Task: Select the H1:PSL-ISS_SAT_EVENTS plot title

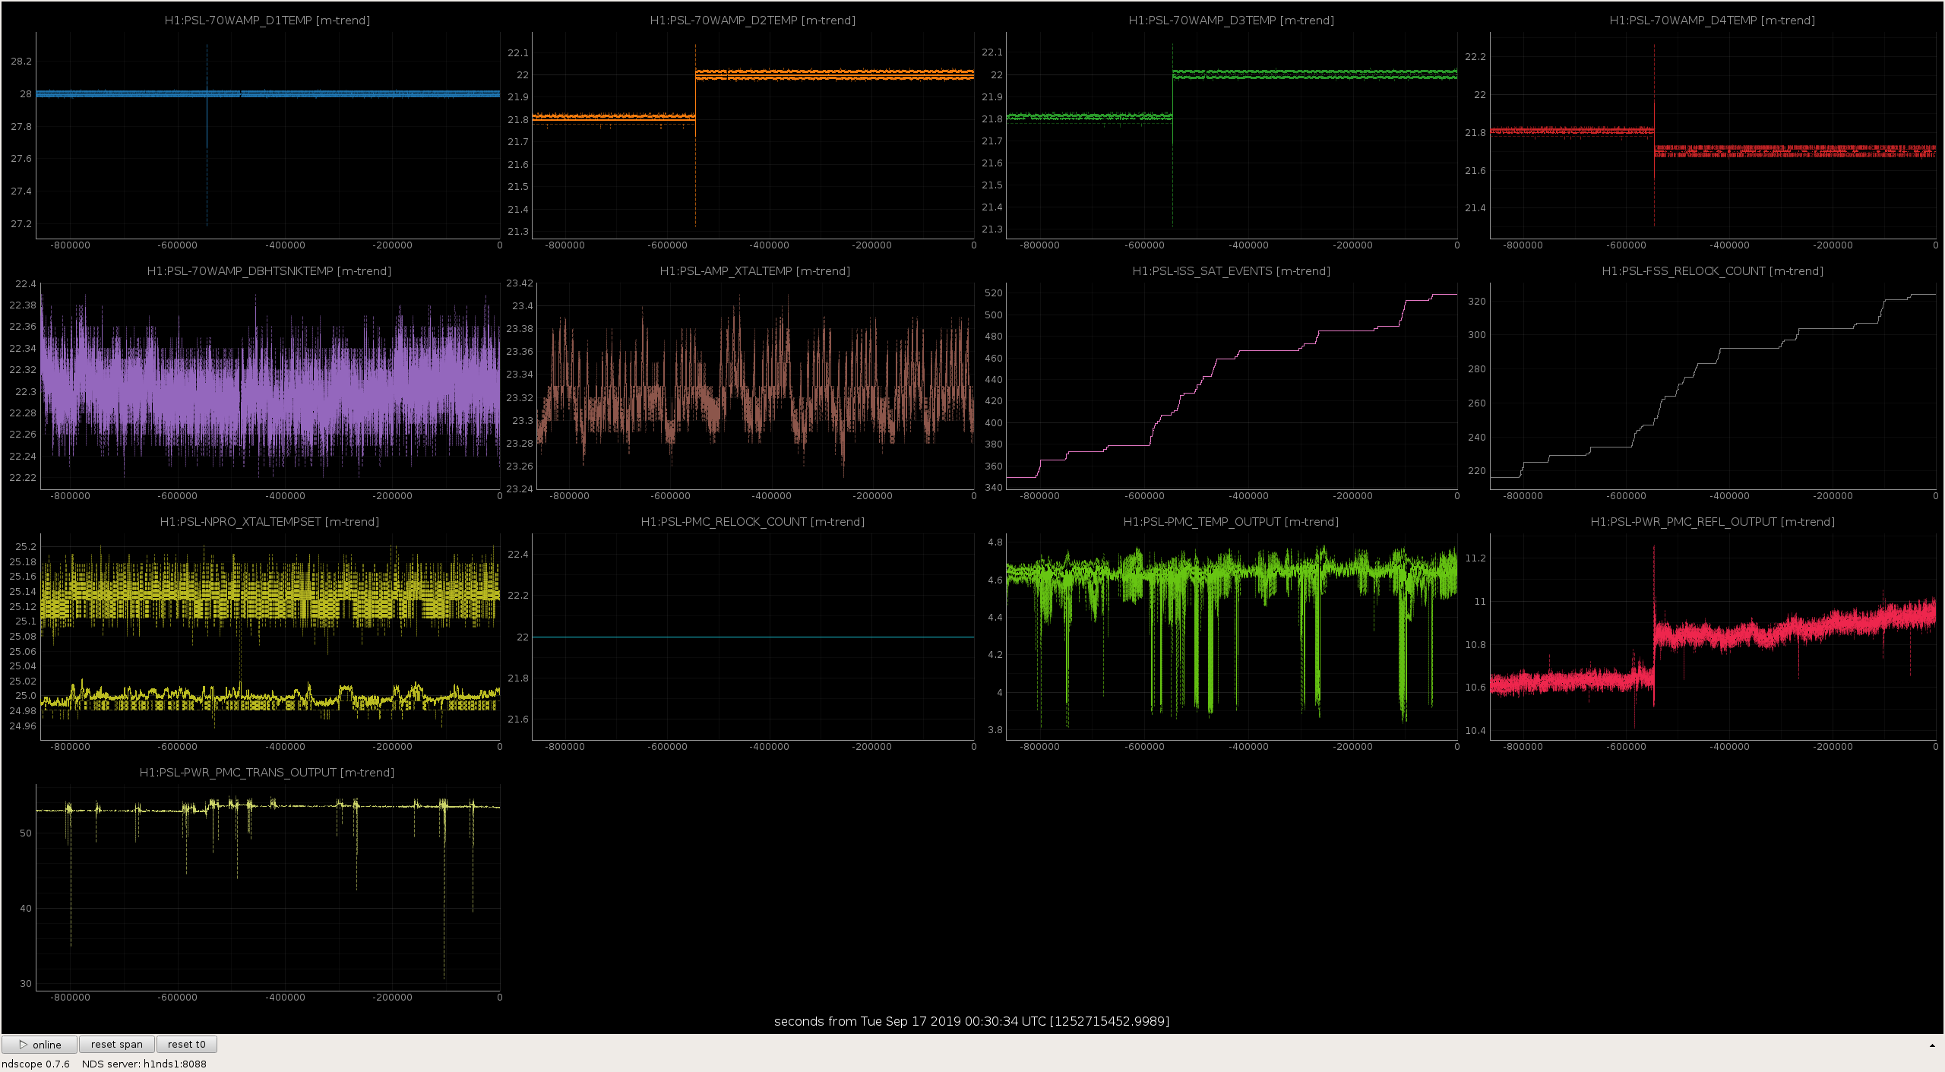Action: click(1232, 271)
